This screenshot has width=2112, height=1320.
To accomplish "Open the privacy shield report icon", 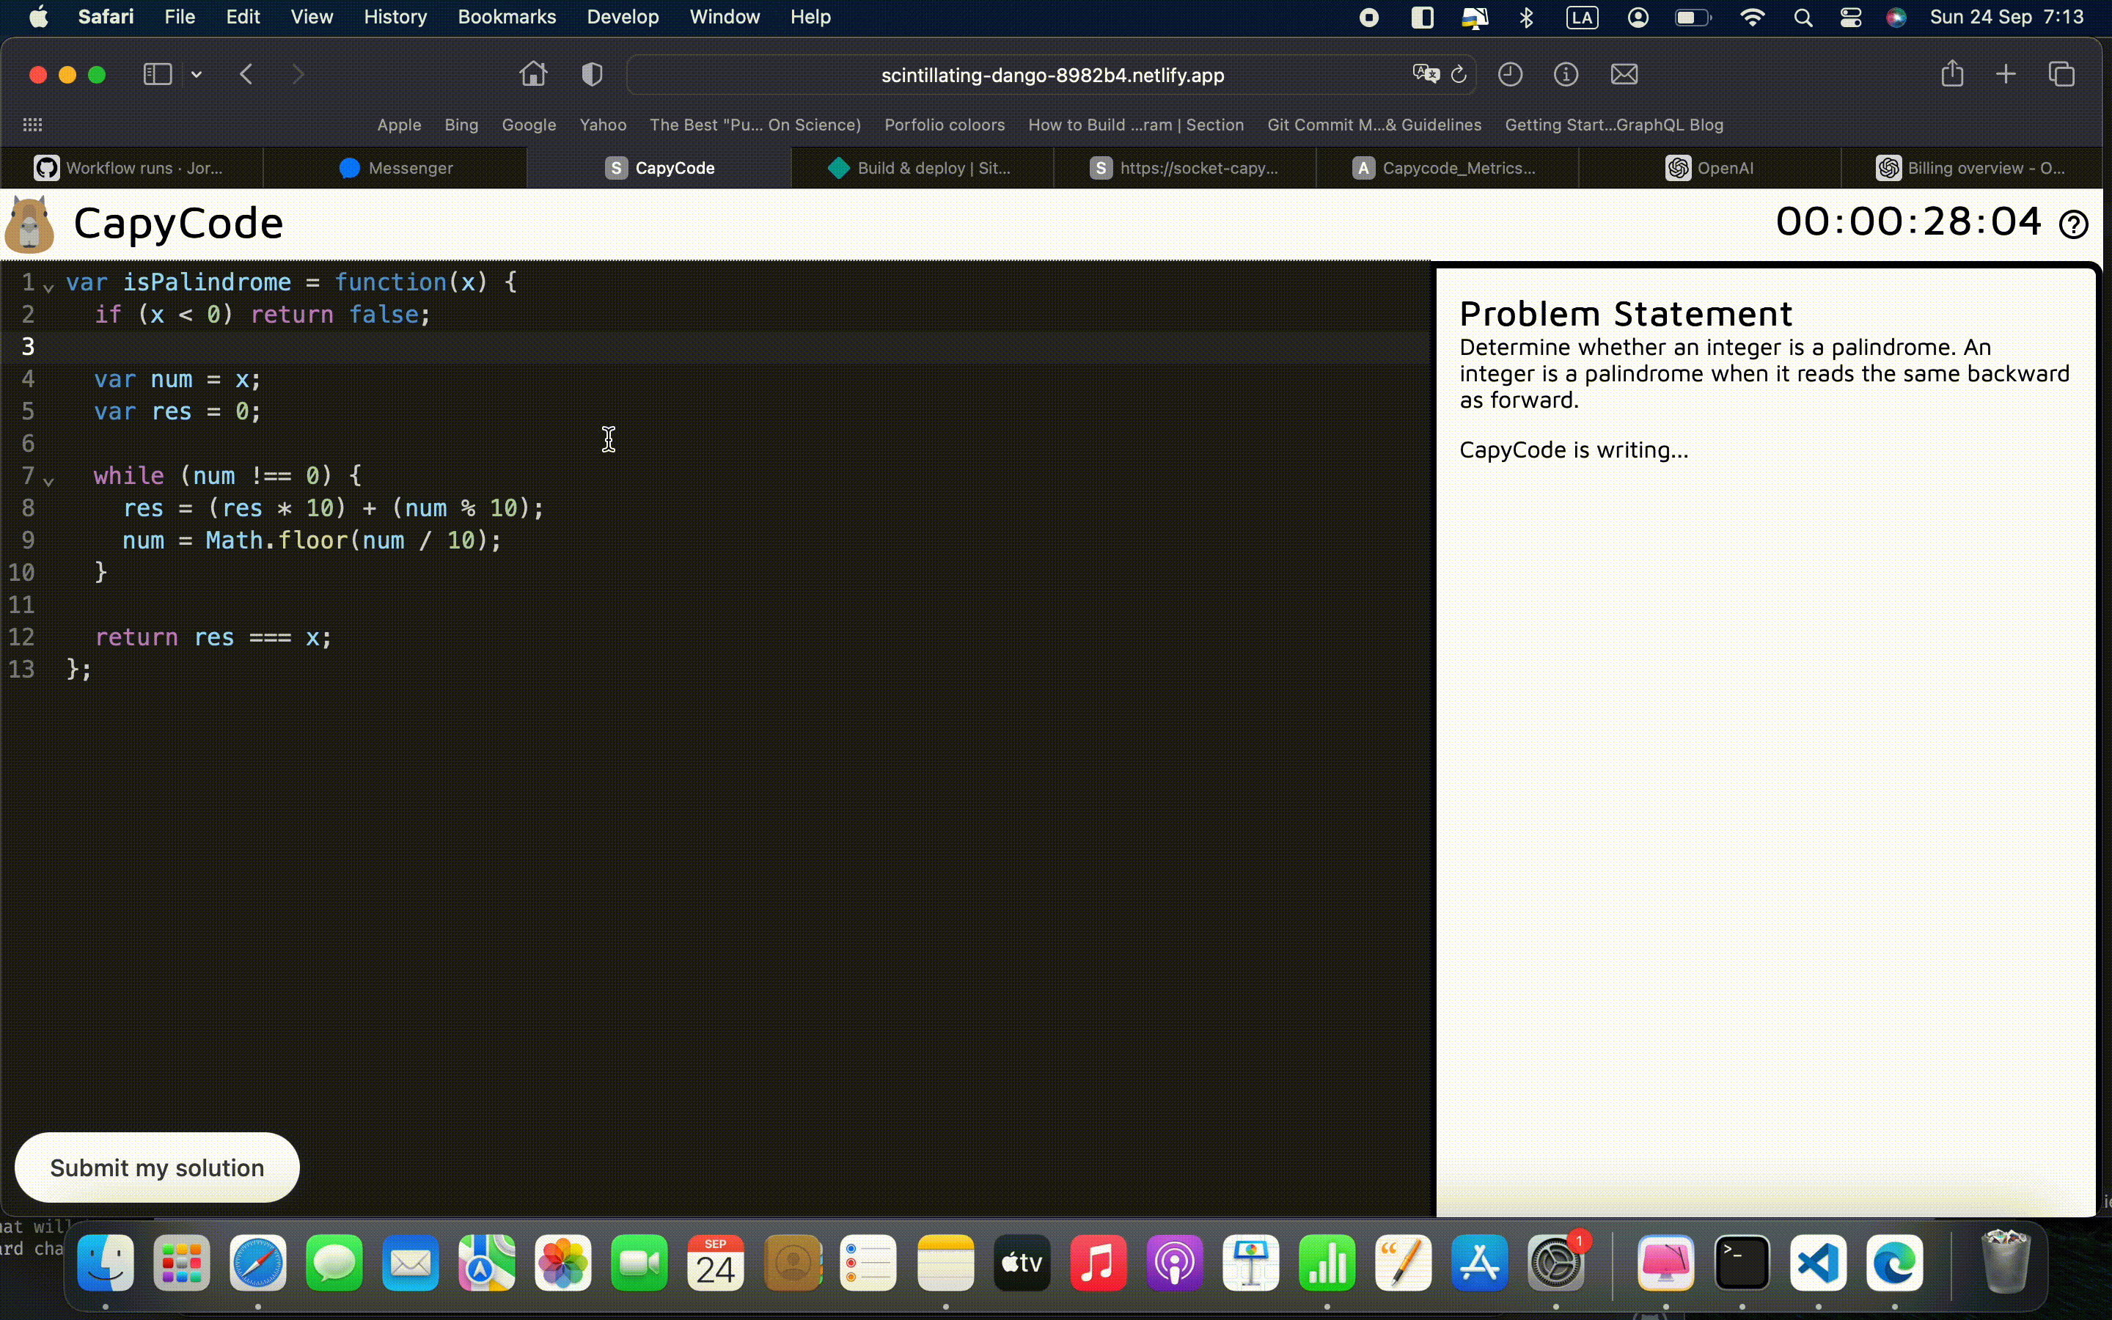I will [x=592, y=74].
